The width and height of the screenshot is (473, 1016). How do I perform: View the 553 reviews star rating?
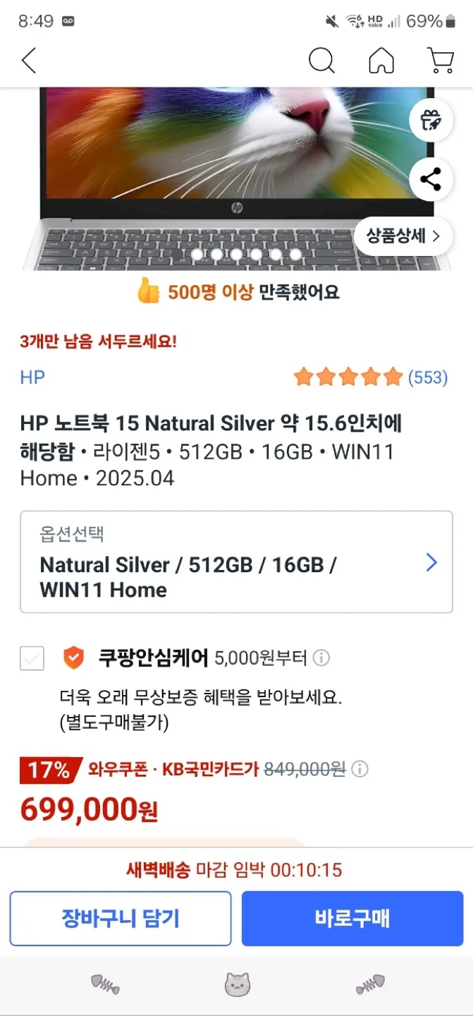point(371,377)
